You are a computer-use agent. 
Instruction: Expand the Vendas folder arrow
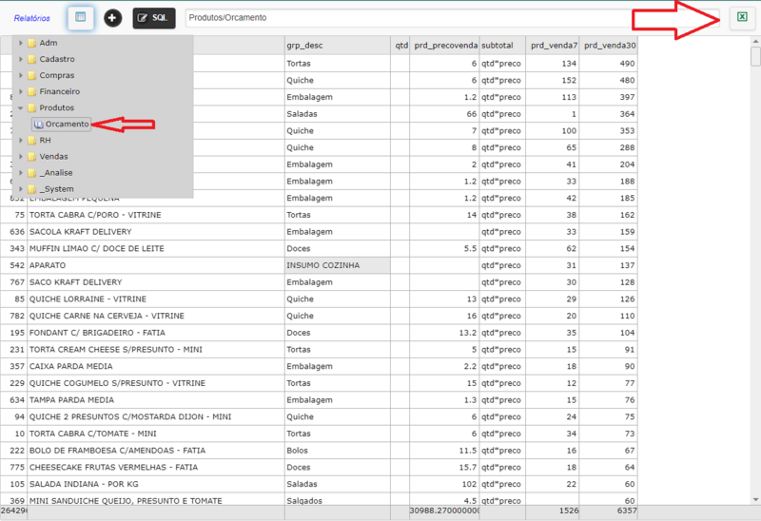tap(21, 156)
